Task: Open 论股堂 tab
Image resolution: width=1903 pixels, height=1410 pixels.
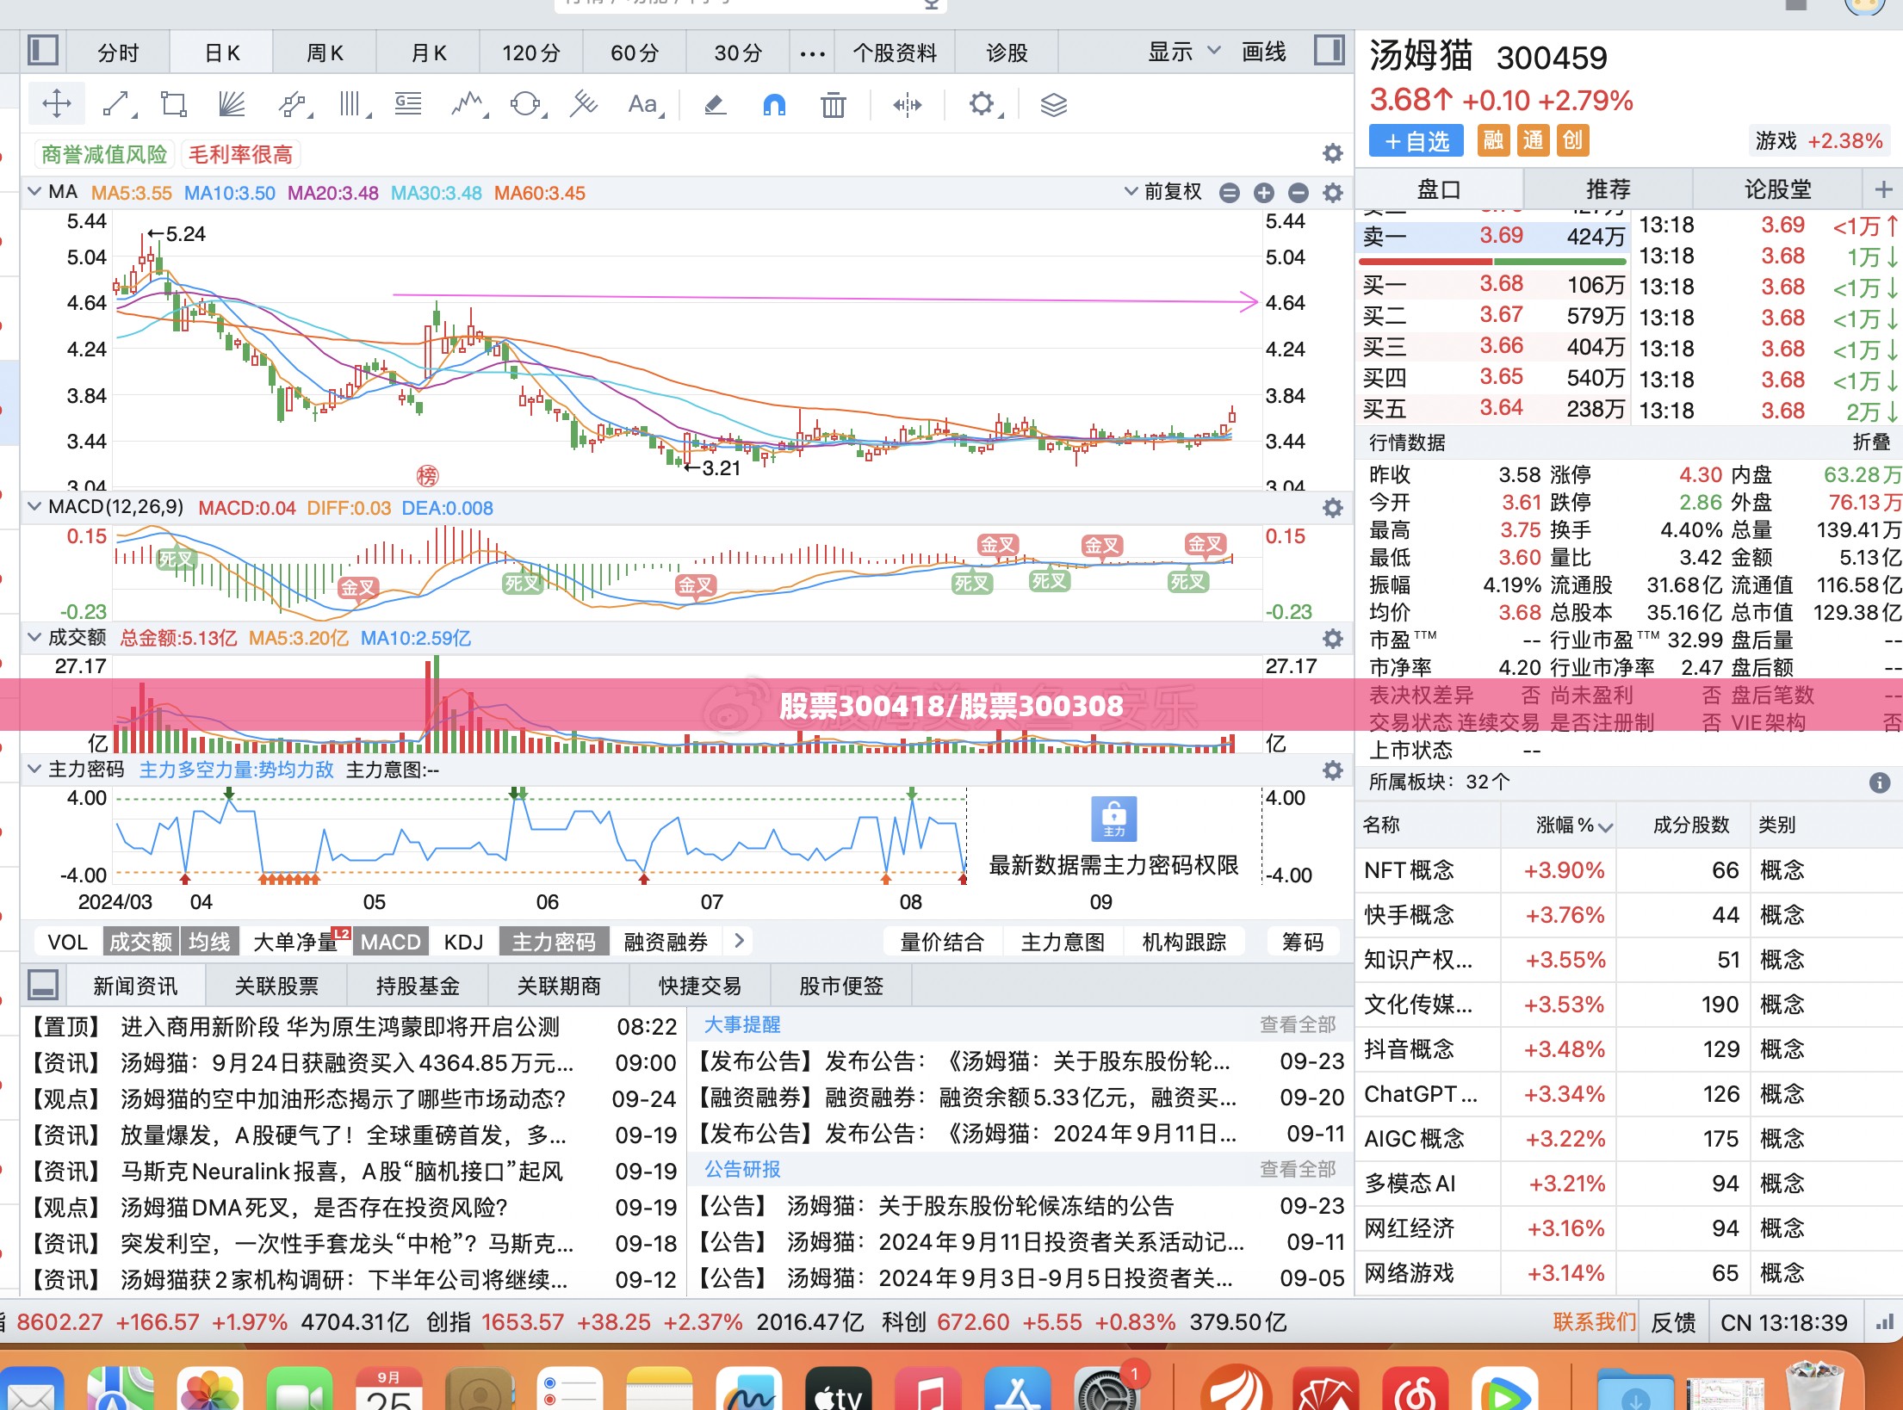Action: (1778, 189)
